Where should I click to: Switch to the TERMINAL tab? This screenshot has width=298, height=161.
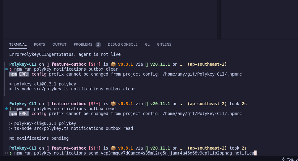(x=18, y=44)
